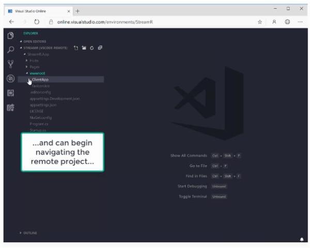Open the Extensions view icon
The image size is (310, 248).
(x=10, y=93)
